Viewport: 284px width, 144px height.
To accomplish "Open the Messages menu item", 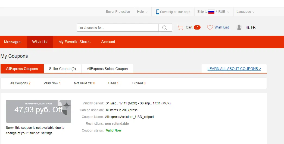I will [13, 42].
